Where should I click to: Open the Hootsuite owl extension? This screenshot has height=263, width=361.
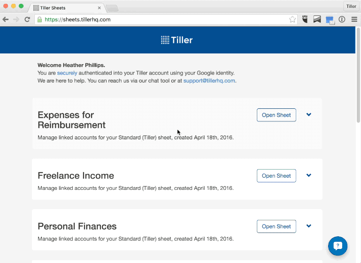coord(305,19)
